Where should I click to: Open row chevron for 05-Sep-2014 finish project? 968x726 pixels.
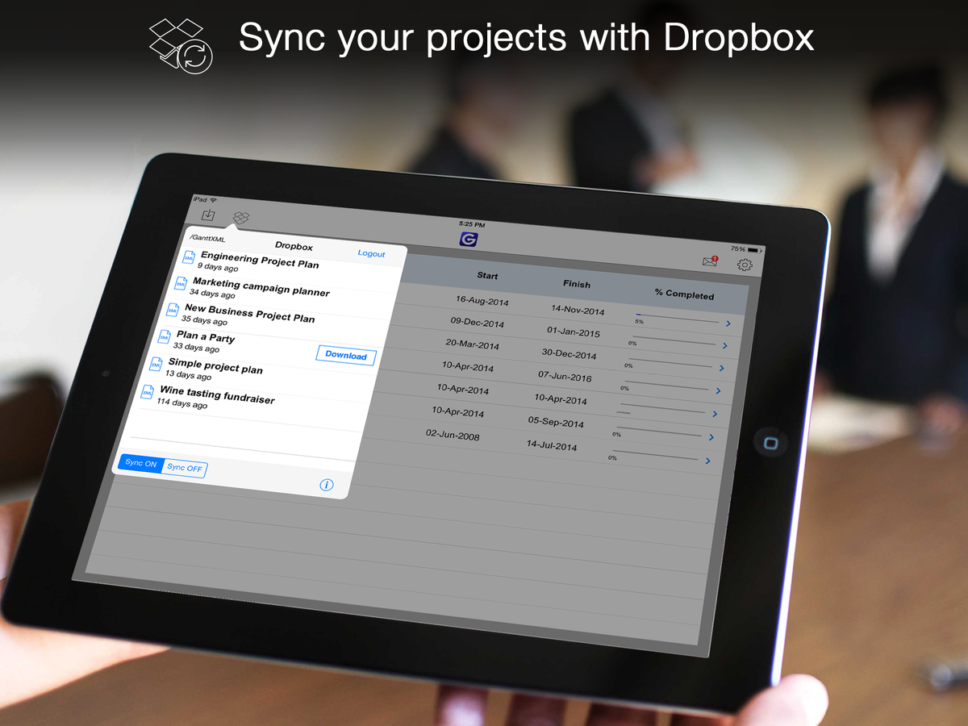(x=711, y=437)
